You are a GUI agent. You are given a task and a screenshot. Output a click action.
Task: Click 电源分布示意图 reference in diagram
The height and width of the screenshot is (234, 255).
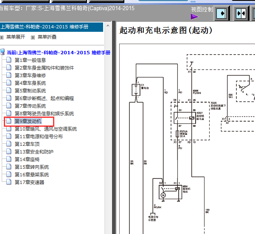point(153,218)
